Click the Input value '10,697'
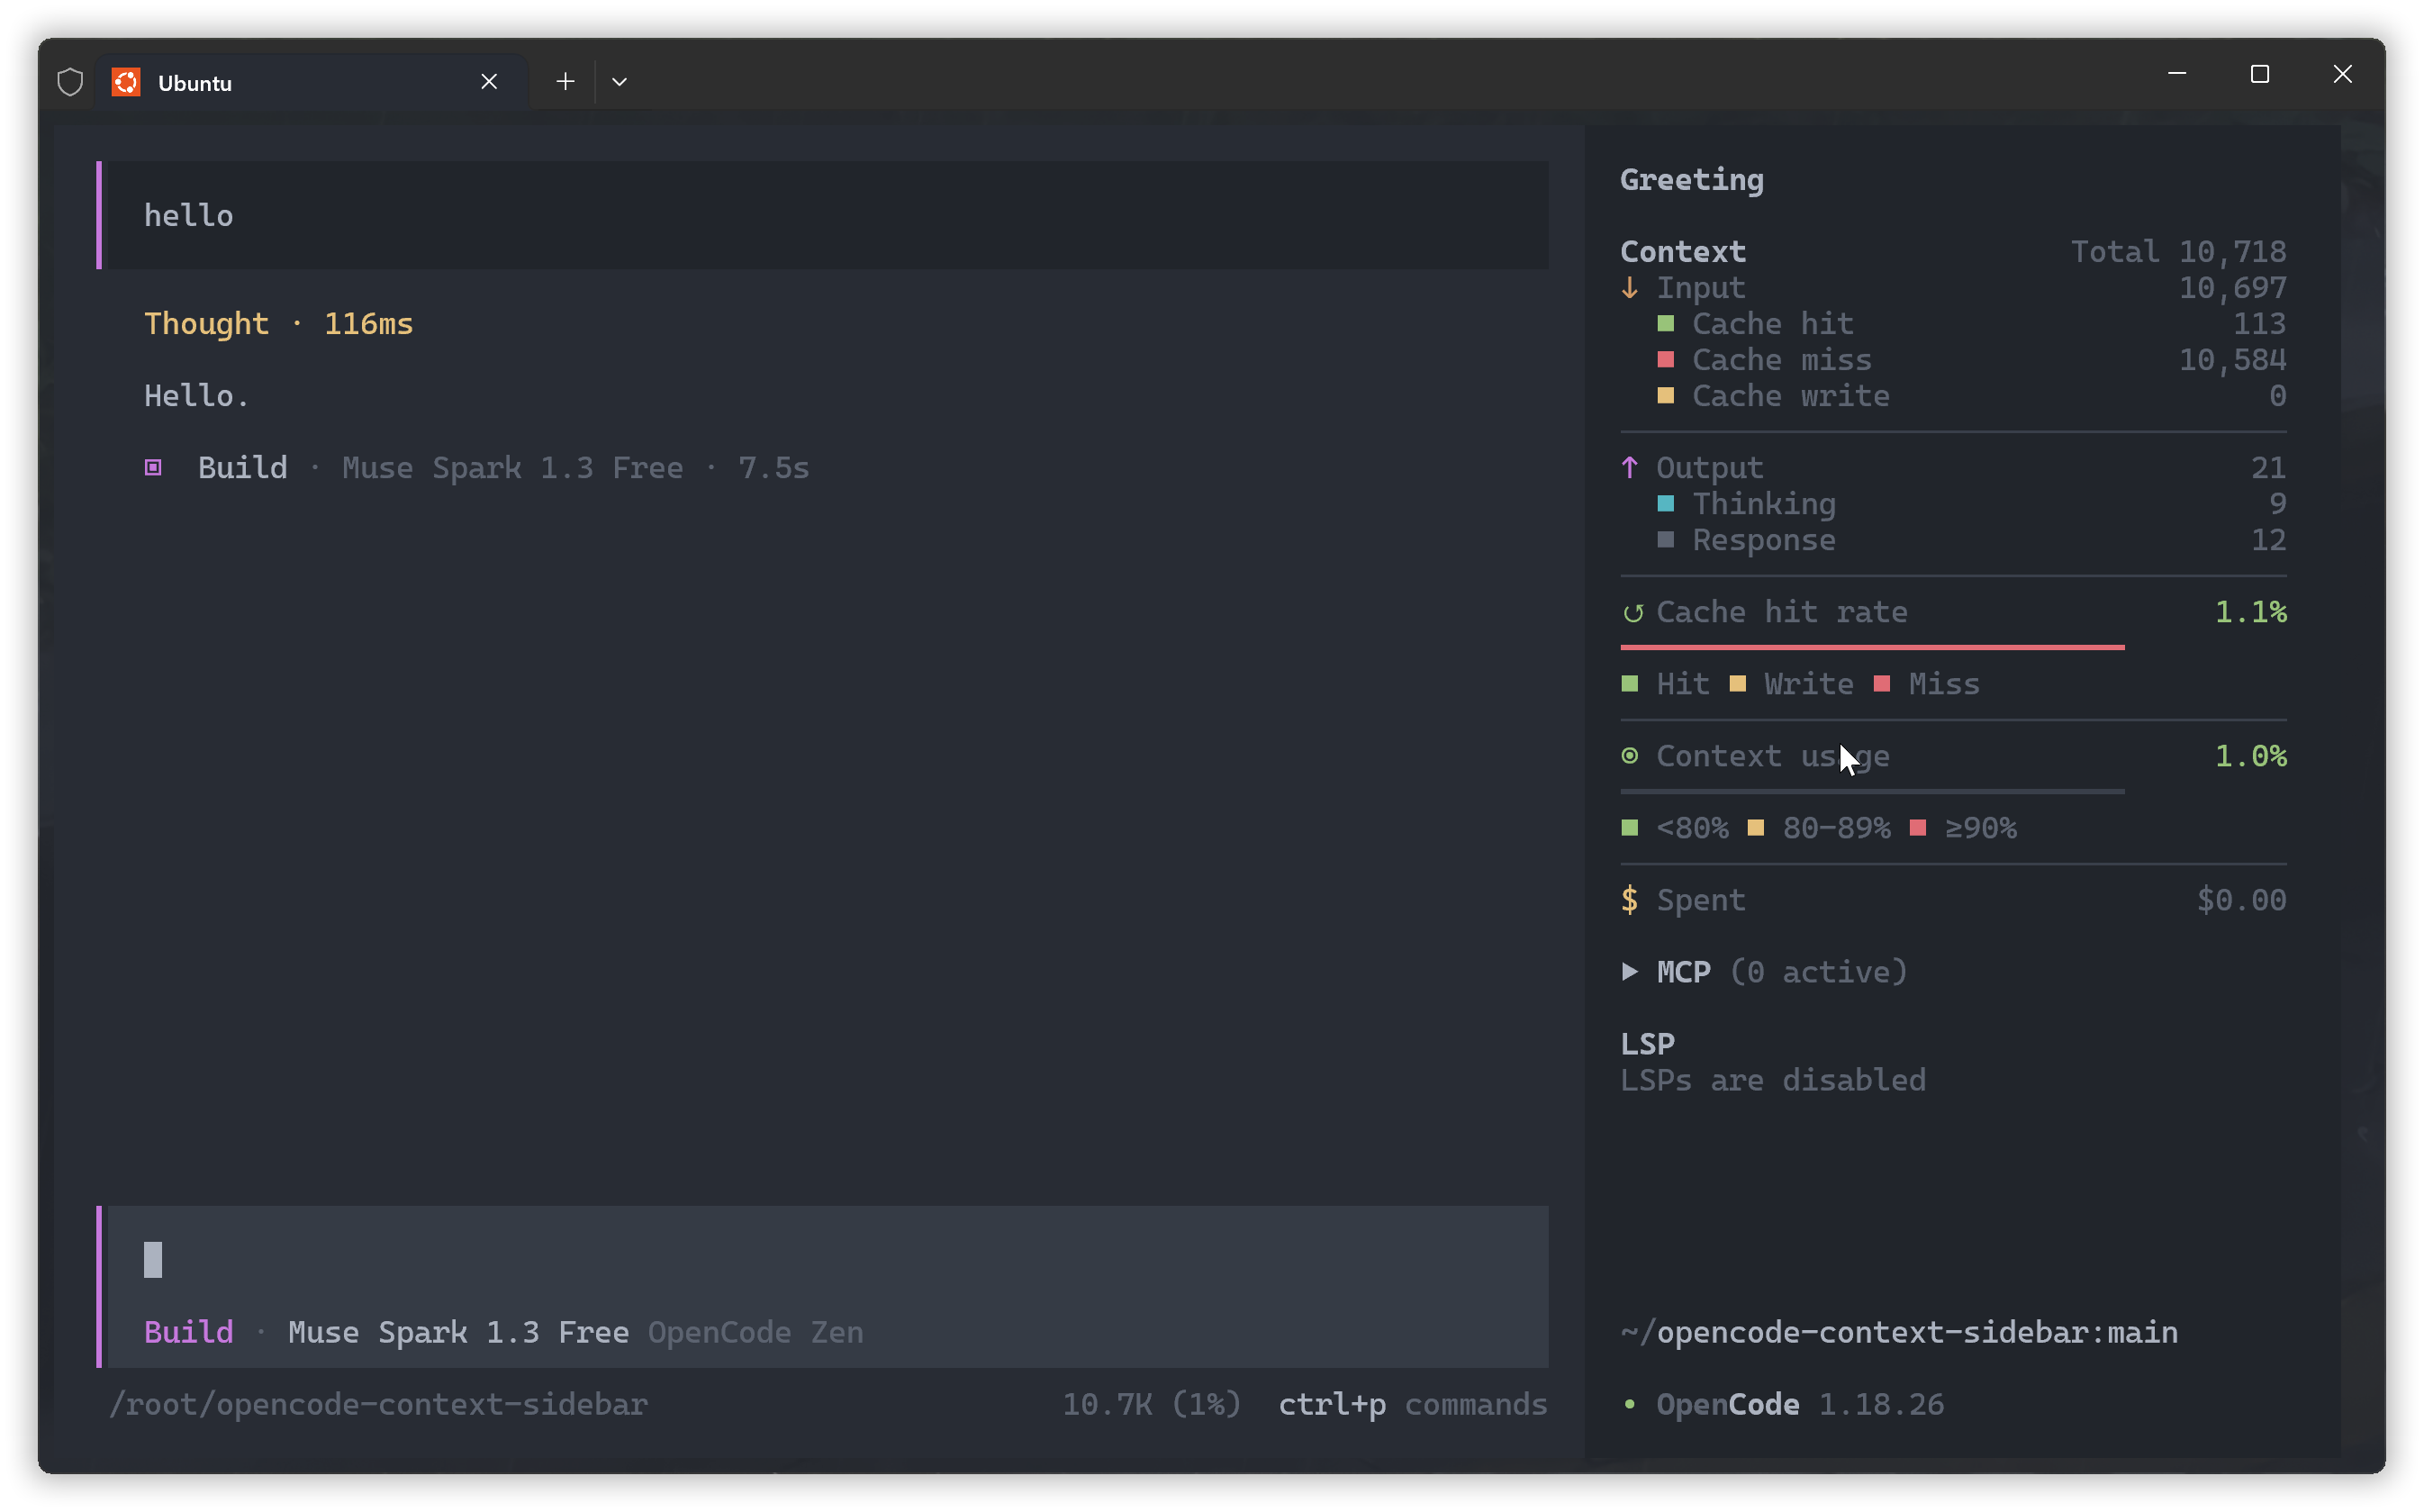Image resolution: width=2424 pixels, height=1512 pixels. (x=2233, y=288)
